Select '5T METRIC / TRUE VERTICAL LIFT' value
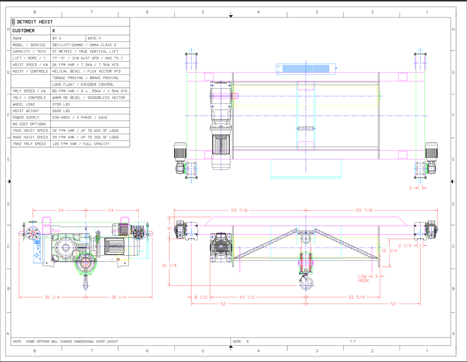The width and height of the screenshot is (467, 362). tap(85, 52)
